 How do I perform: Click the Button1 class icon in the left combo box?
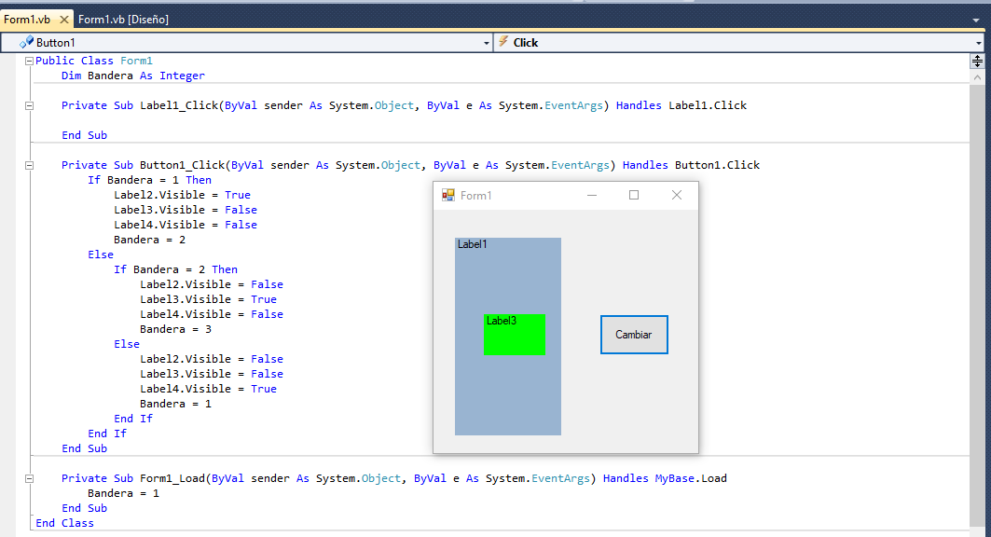coord(26,42)
